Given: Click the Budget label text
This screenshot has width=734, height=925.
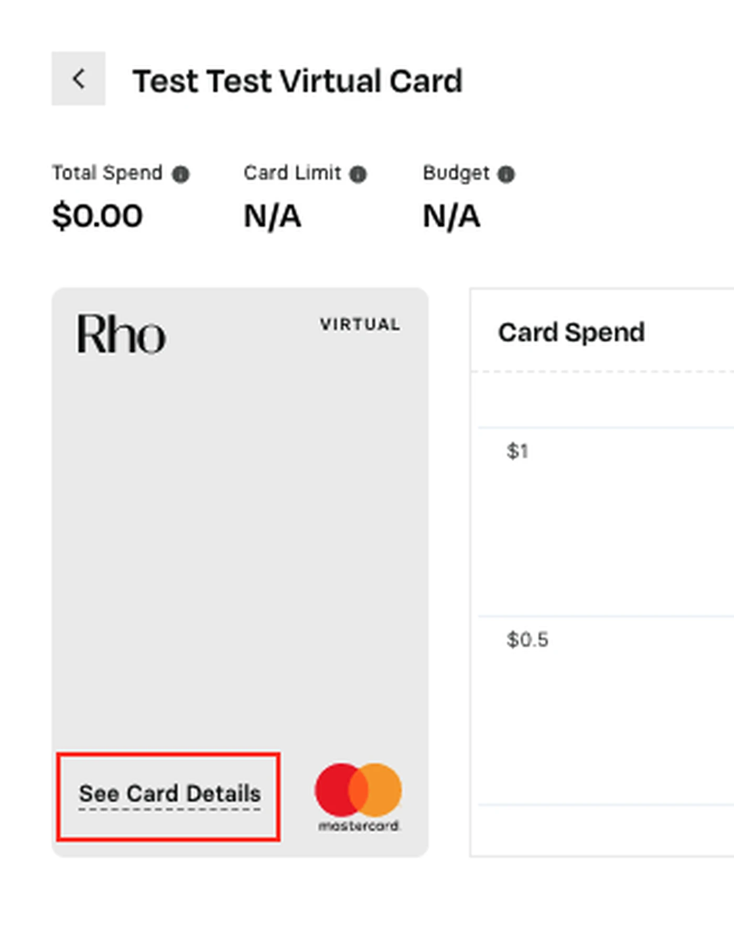Looking at the screenshot, I should pyautogui.click(x=456, y=174).
